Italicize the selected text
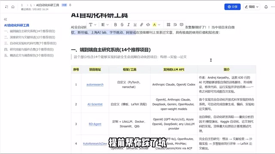Image resolution: width=275 pixels, height=154 pixels. 128,25
